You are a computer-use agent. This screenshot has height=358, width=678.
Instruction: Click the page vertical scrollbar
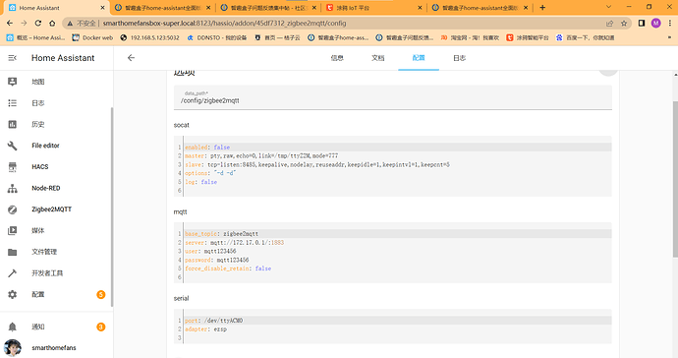(675, 179)
